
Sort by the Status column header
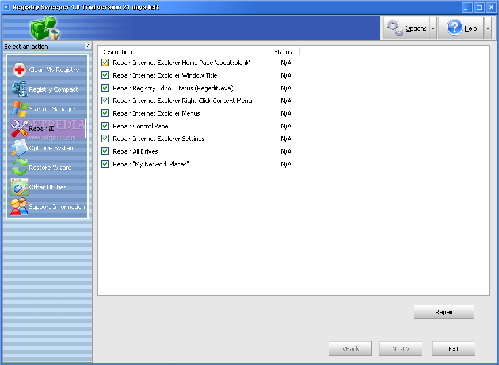[x=285, y=52]
